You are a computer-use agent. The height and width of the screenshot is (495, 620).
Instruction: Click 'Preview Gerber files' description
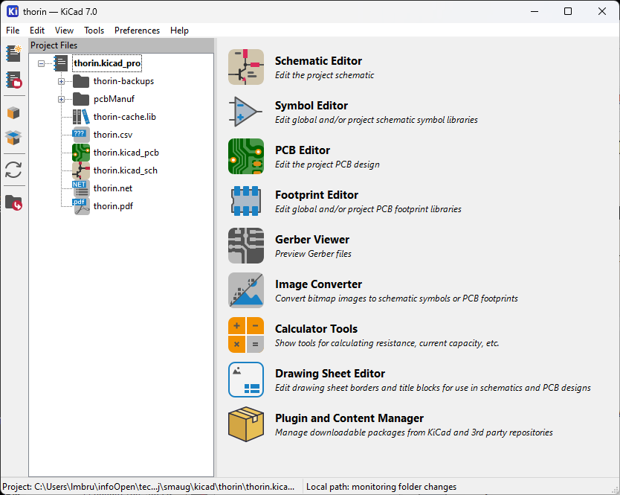[313, 254]
